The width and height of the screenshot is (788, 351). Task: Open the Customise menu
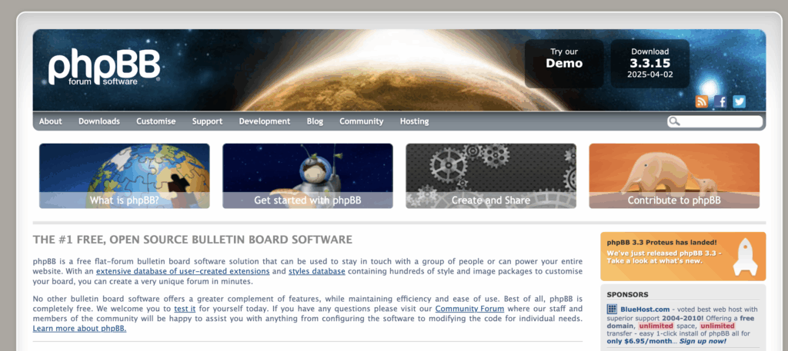tap(155, 121)
